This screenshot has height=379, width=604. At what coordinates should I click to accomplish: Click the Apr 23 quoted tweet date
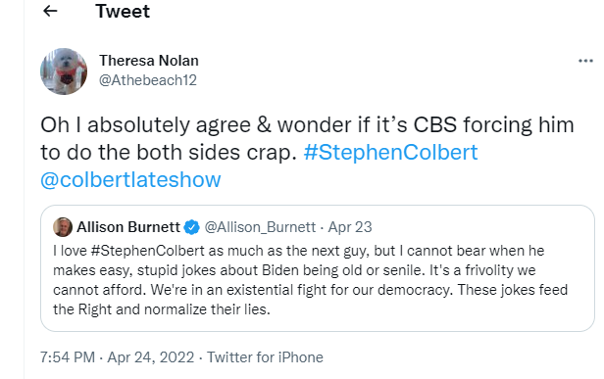(350, 227)
